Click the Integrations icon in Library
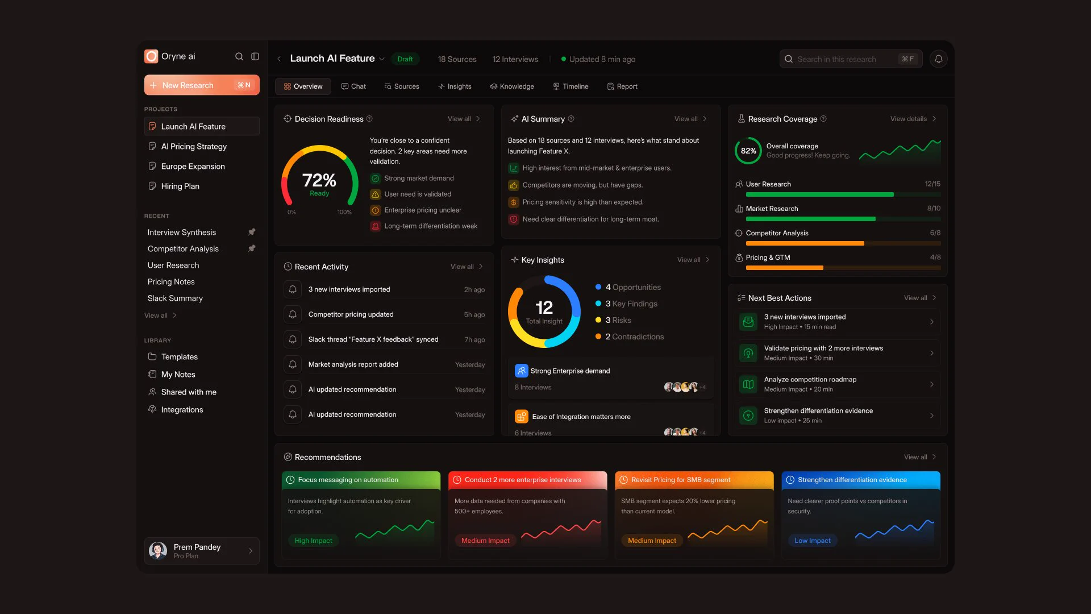1091x614 pixels. click(x=152, y=409)
